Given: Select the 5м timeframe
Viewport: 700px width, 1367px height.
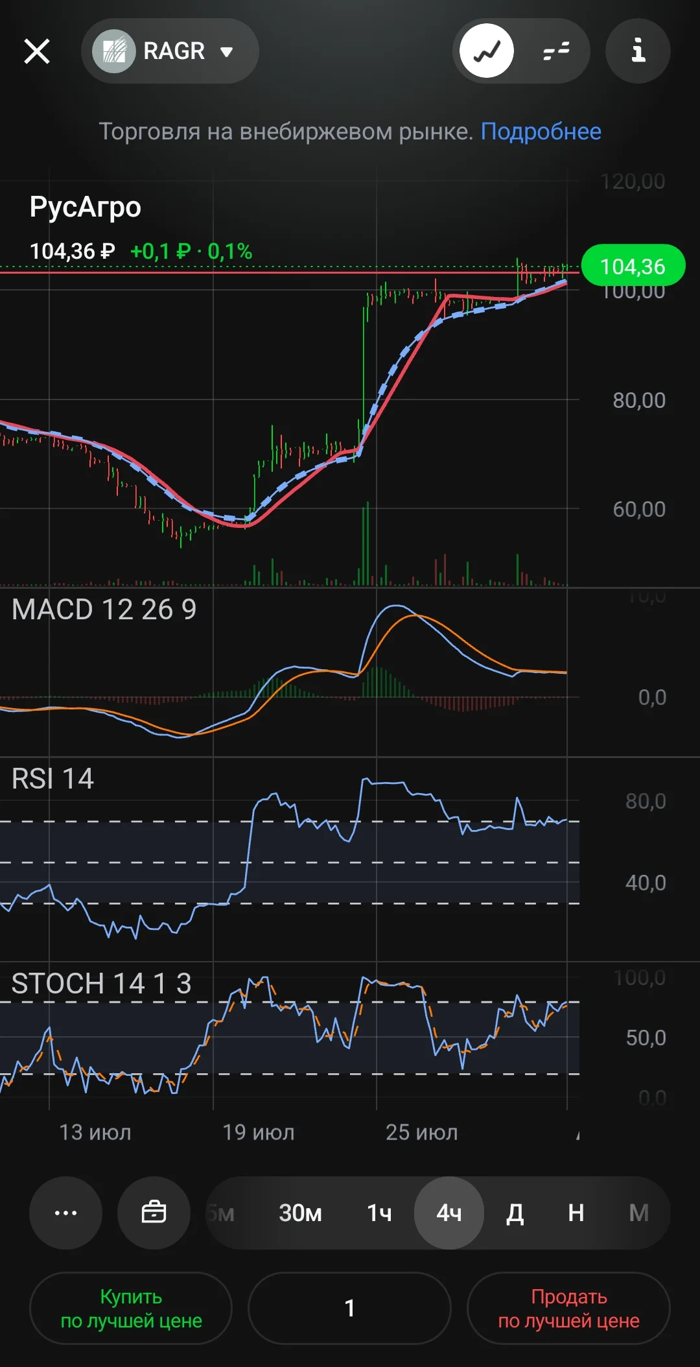Looking at the screenshot, I should 222,1213.
